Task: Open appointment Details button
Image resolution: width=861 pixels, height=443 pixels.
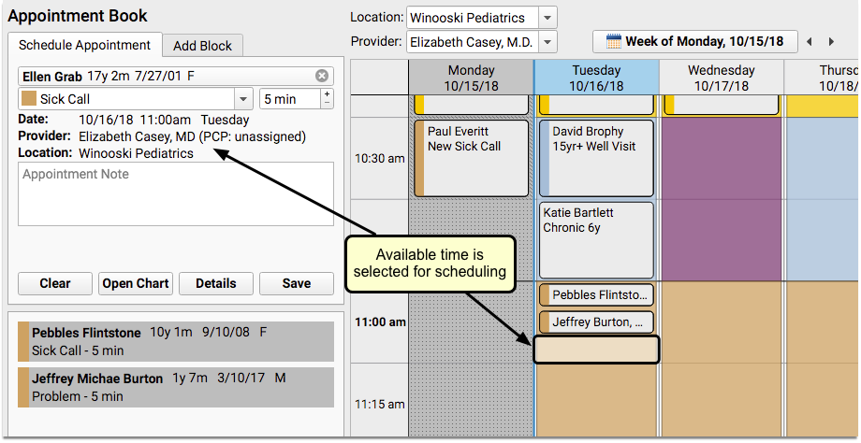Action: tap(215, 283)
